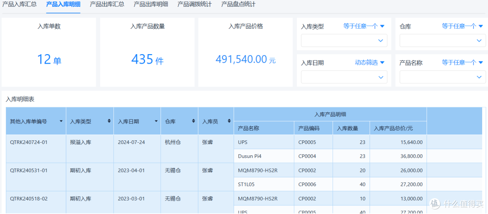Viewport: 488px width, 214px height.
Task: Open 入库类型 condition dropdown 等于任意一个
Action: coord(364,26)
